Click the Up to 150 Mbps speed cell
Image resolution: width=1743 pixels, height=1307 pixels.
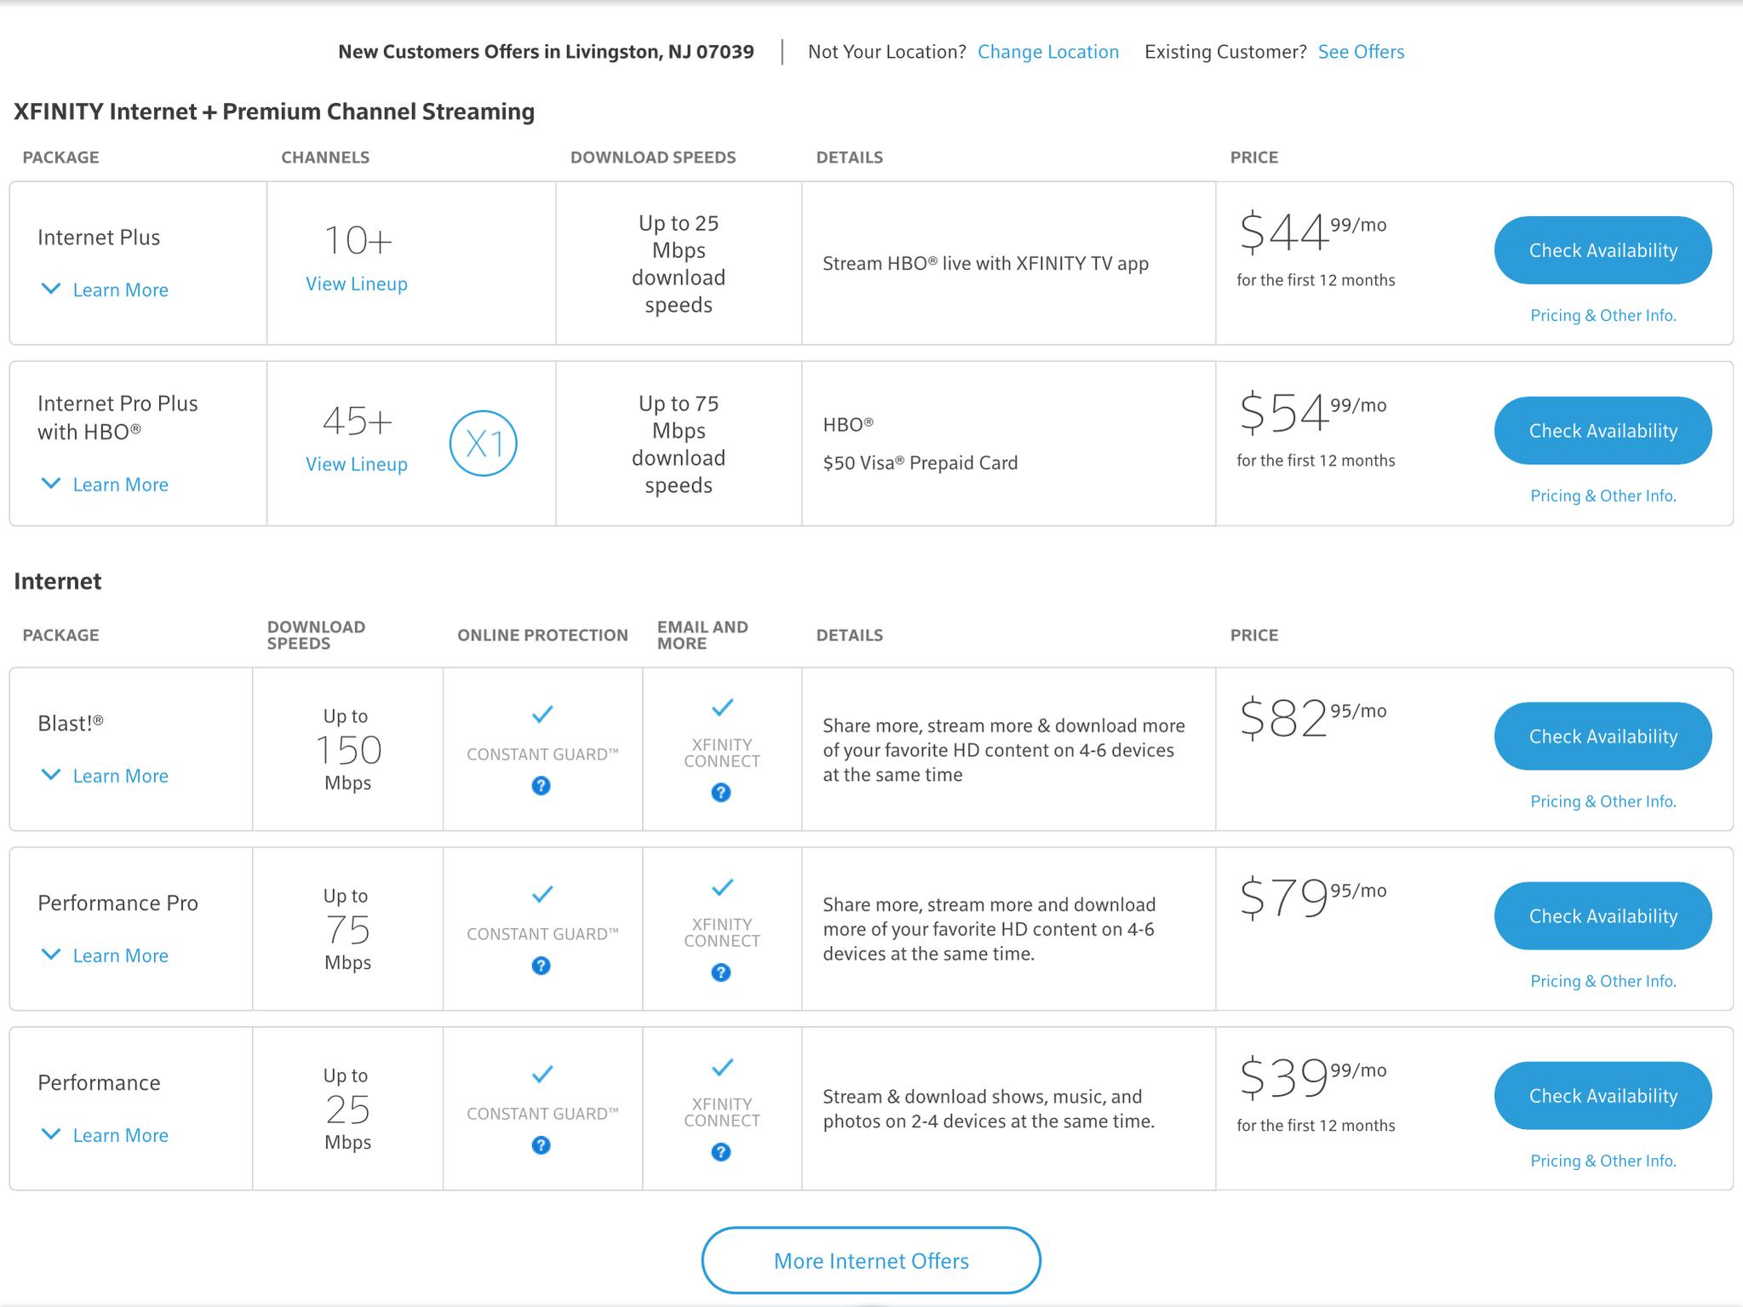tap(347, 749)
